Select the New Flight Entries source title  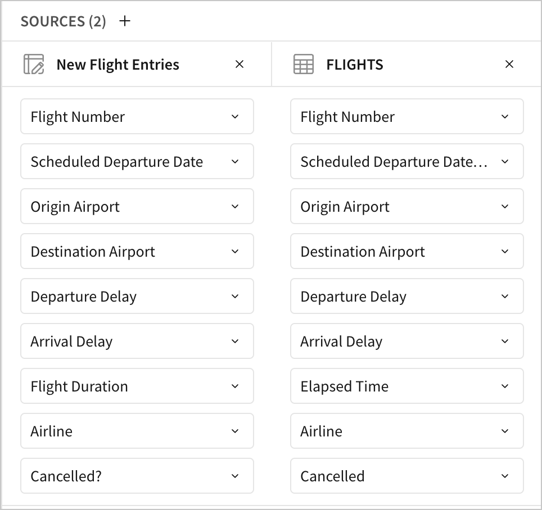point(118,65)
